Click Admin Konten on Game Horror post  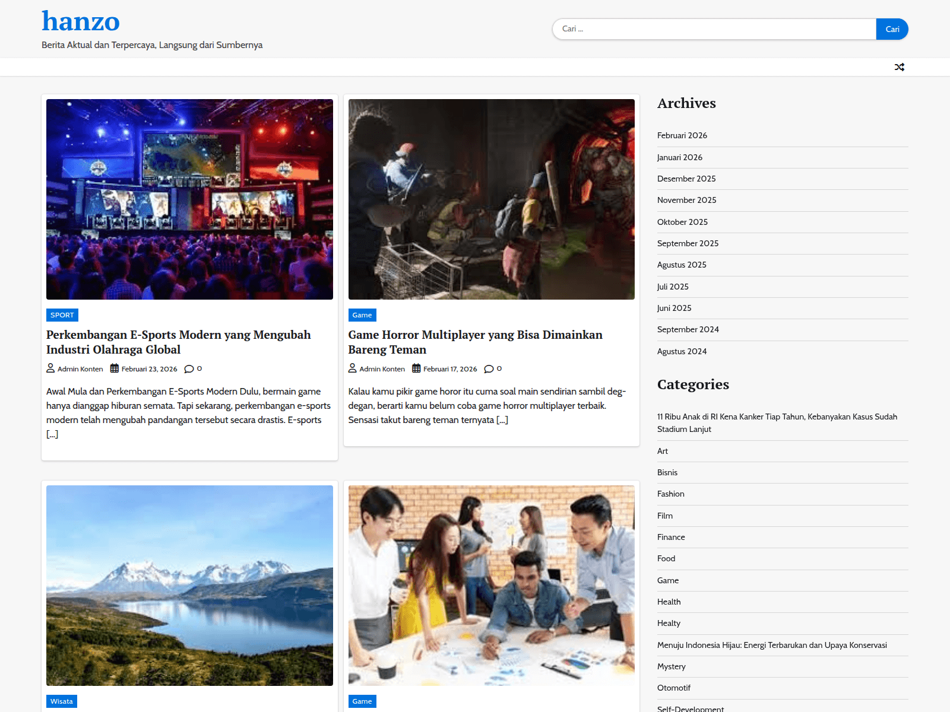click(382, 369)
